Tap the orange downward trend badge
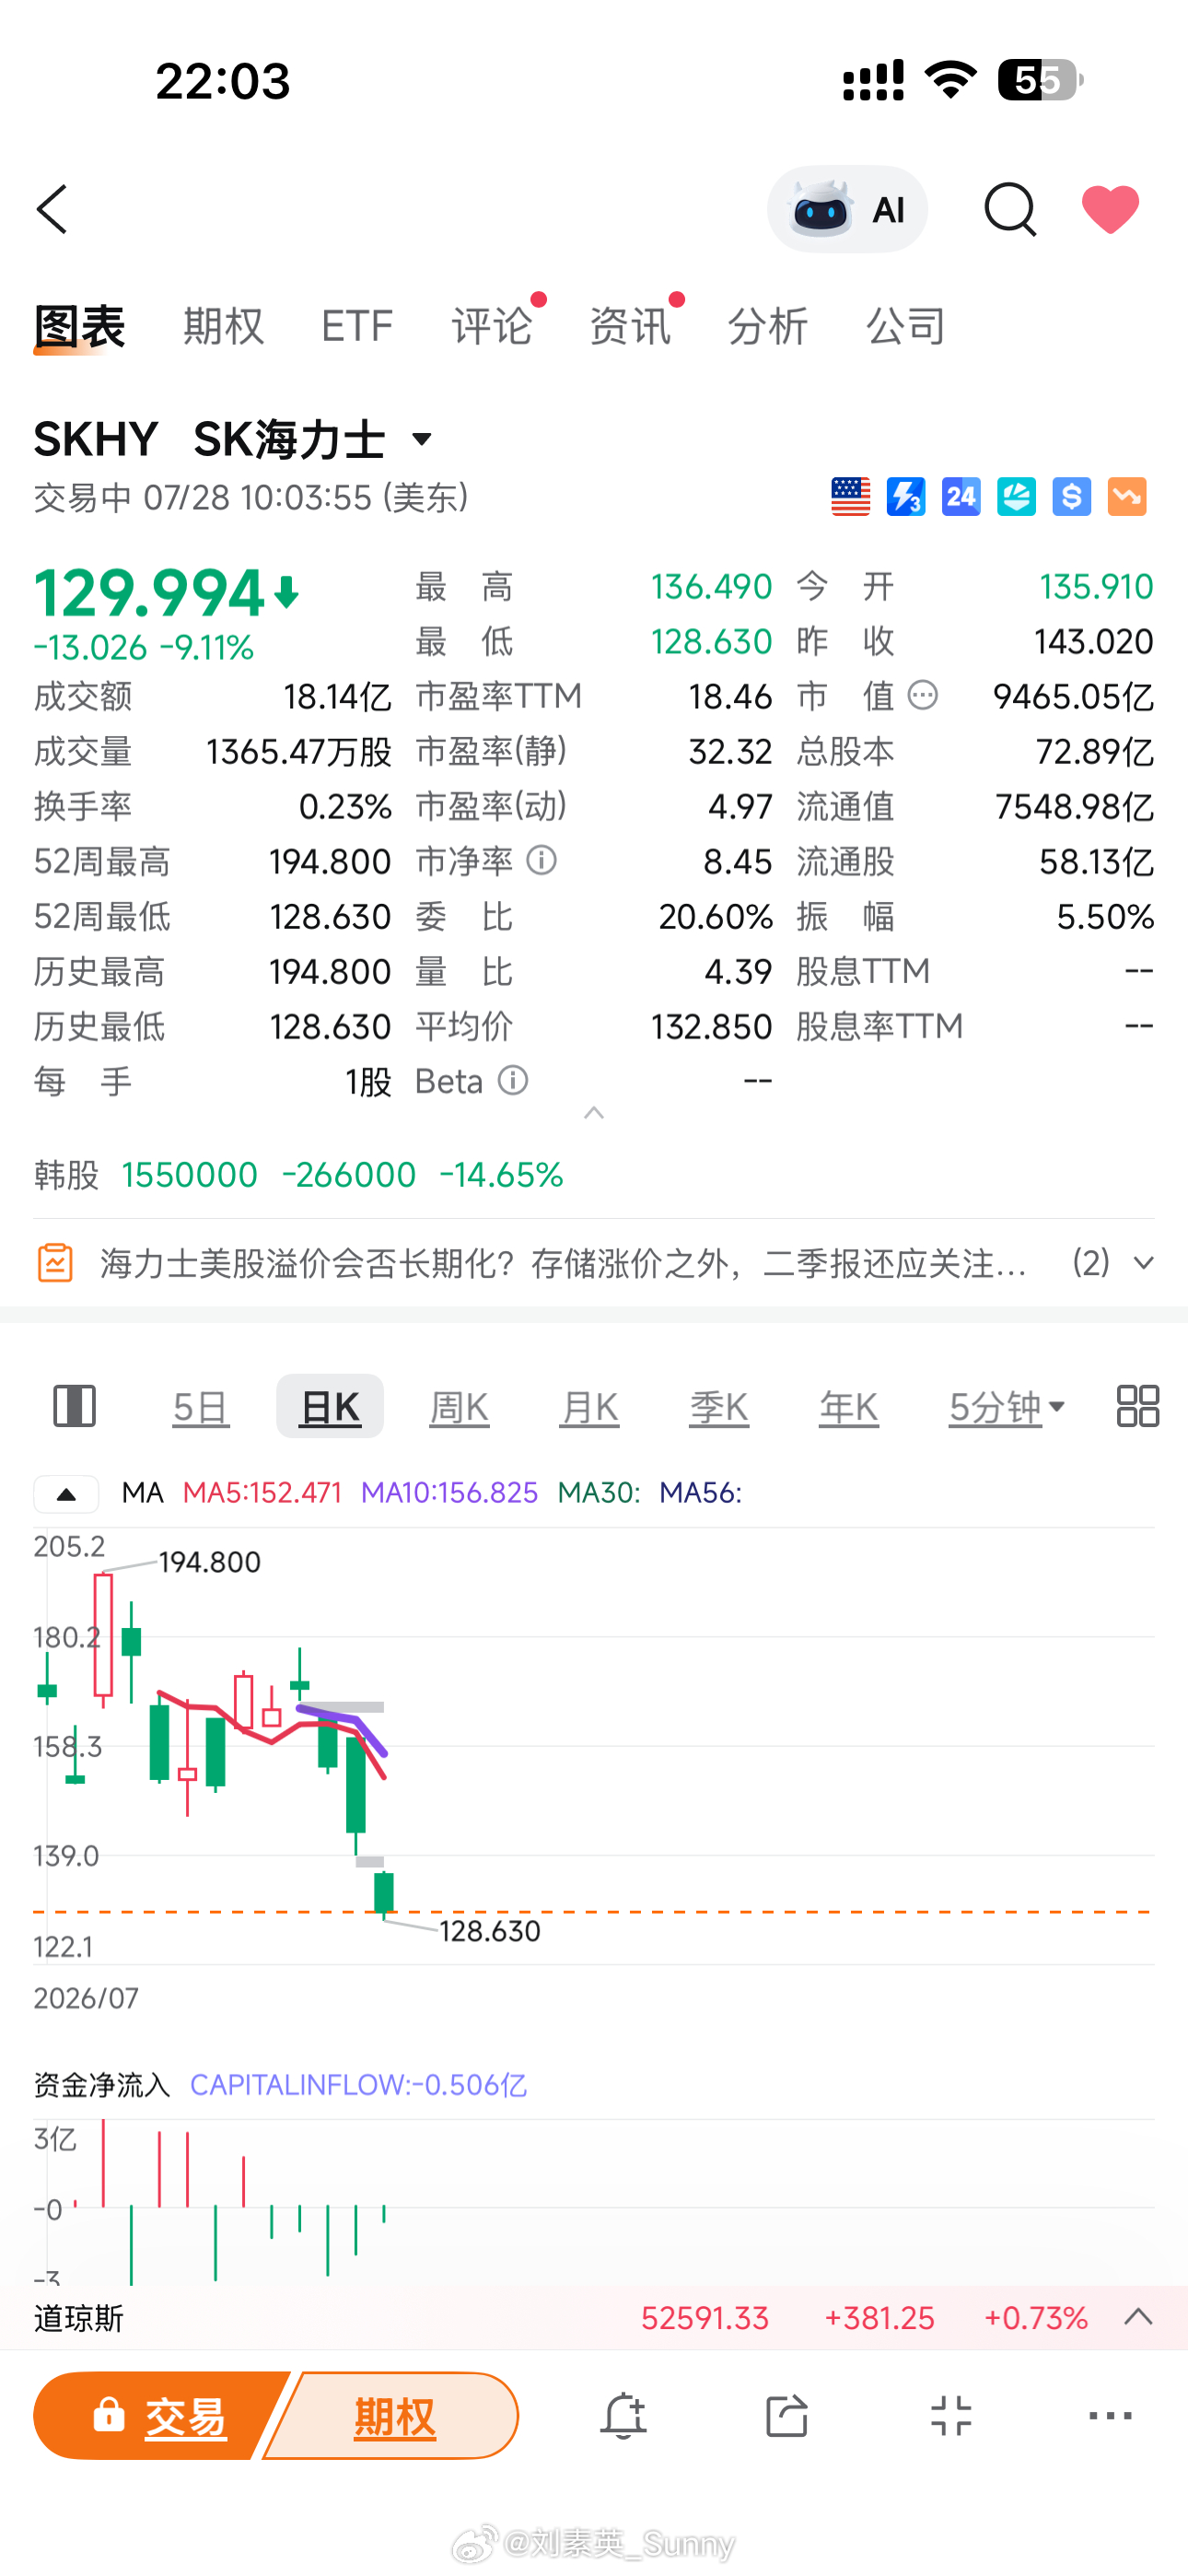This screenshot has height=2576, width=1188. (1127, 497)
